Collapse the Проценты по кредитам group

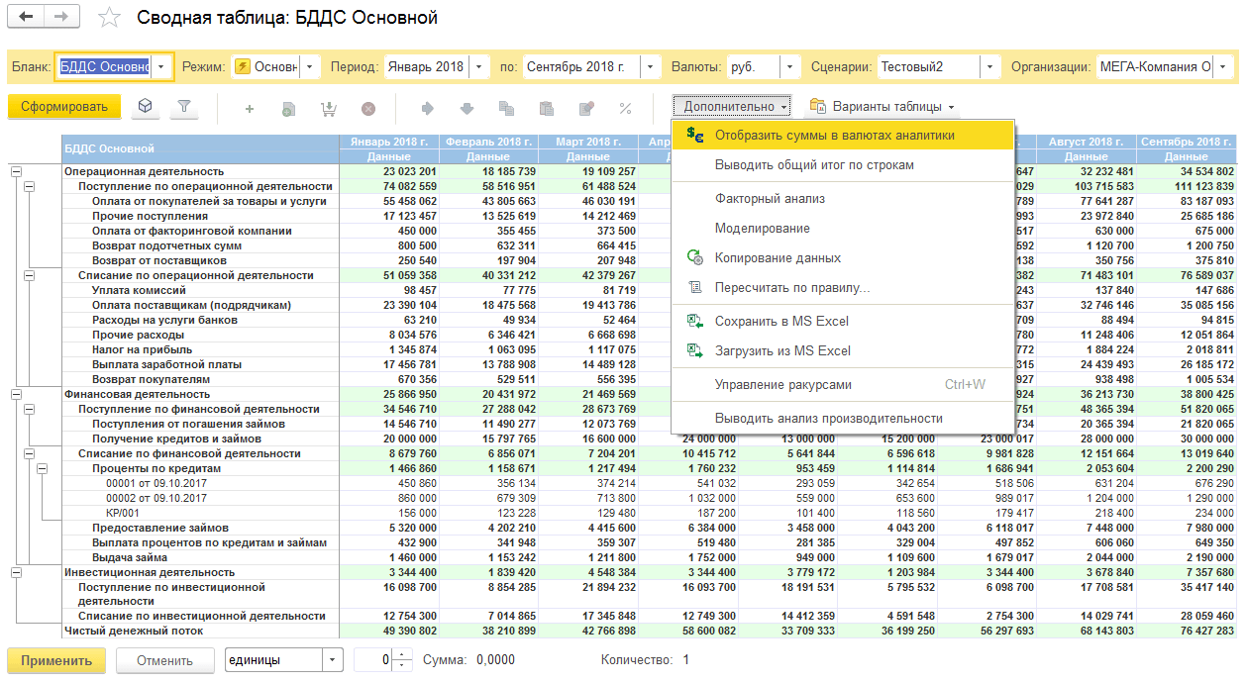[44, 468]
